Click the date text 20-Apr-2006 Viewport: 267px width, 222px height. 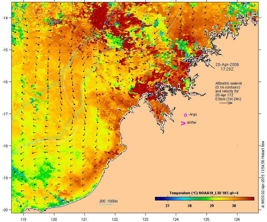tap(227, 65)
